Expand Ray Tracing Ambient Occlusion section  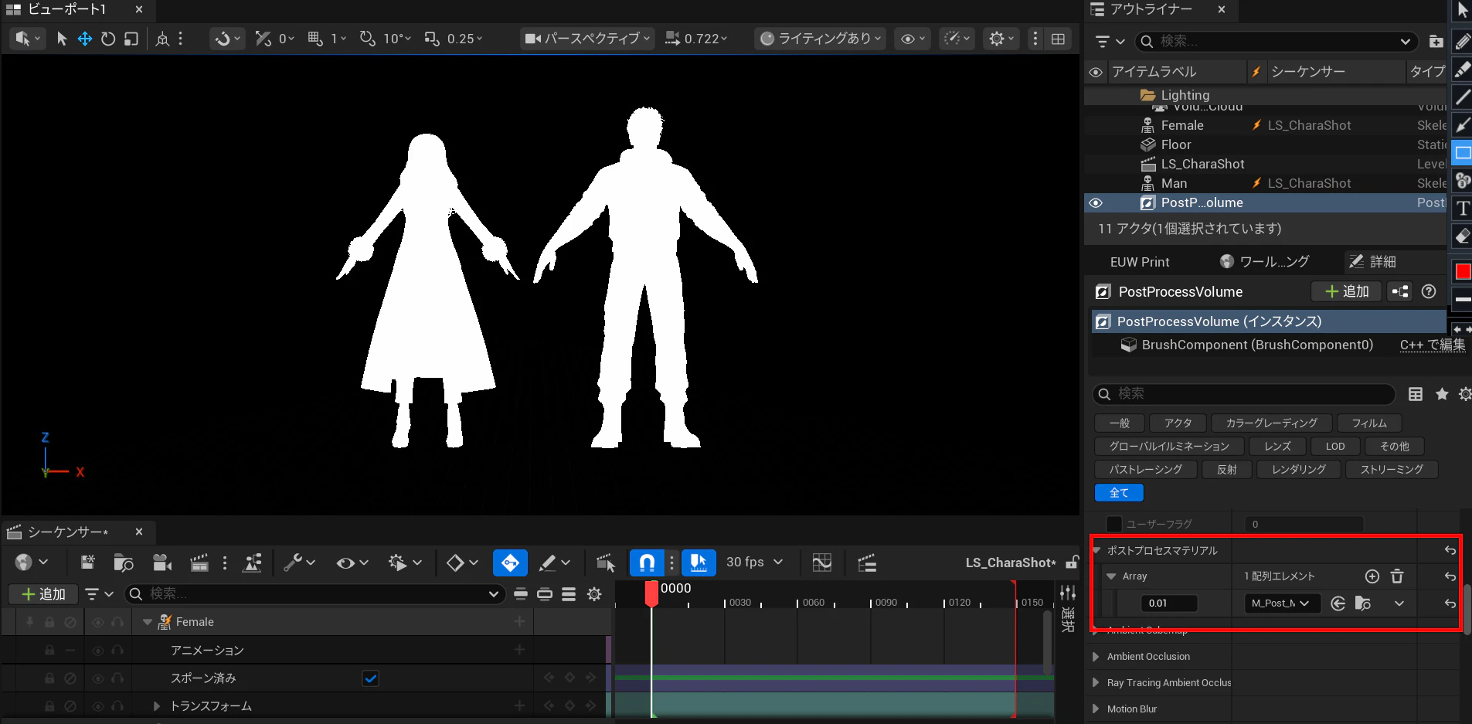(x=1096, y=683)
